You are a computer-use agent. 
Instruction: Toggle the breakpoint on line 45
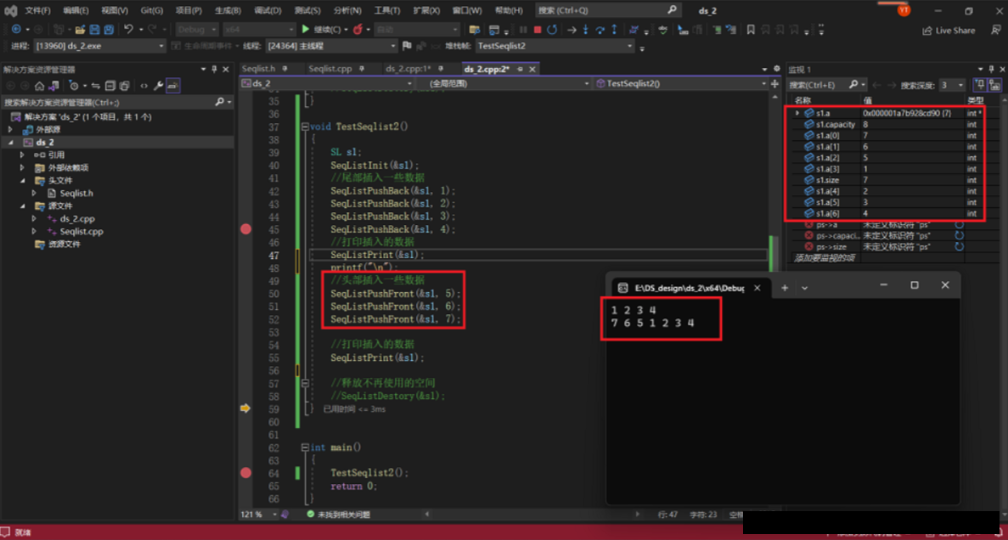point(245,229)
